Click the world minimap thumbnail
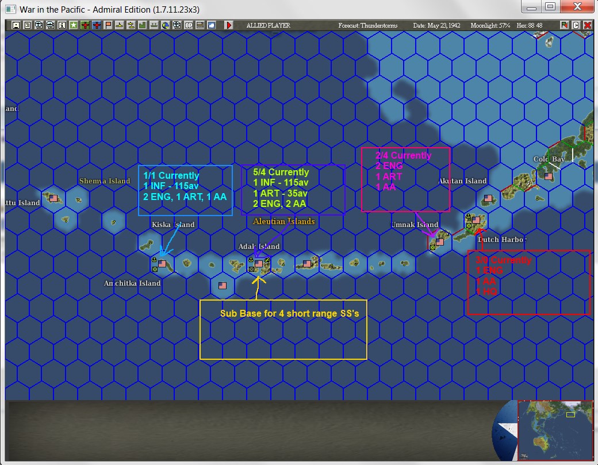This screenshot has width=598, height=465. [555, 431]
